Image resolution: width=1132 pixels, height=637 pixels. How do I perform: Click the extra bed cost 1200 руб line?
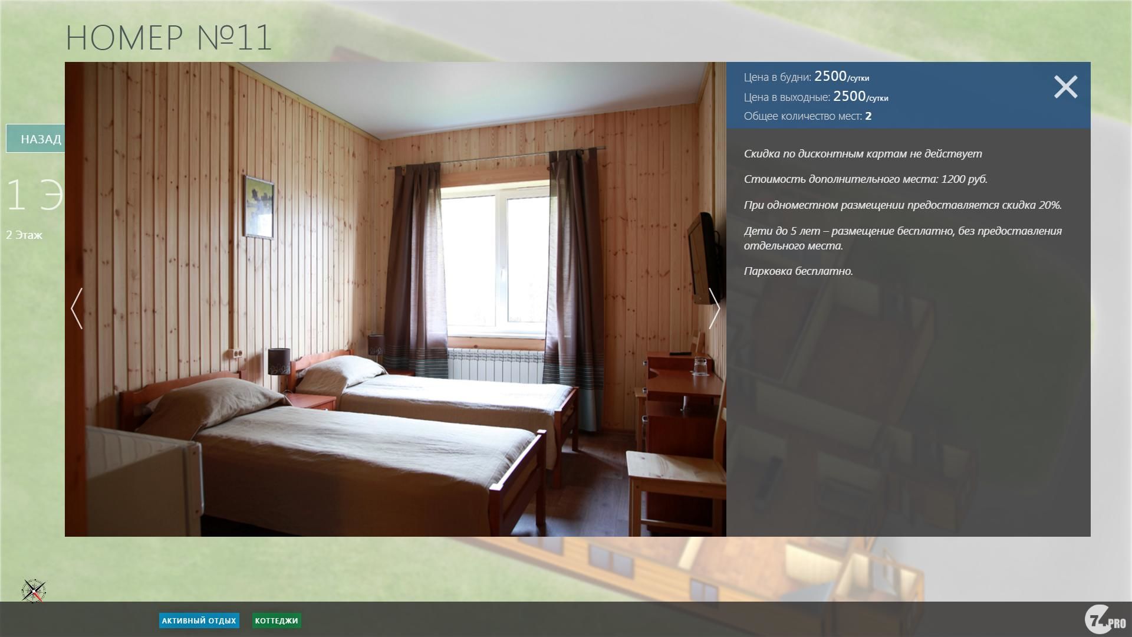(865, 179)
